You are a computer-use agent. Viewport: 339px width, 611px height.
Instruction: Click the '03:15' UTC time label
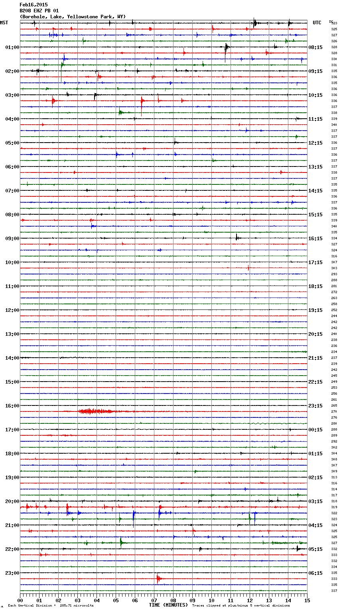click(x=315, y=501)
